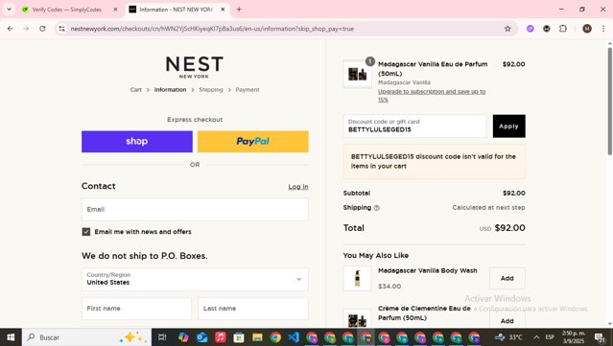
Task: Open the Music app in taskbar
Action: [220, 337]
